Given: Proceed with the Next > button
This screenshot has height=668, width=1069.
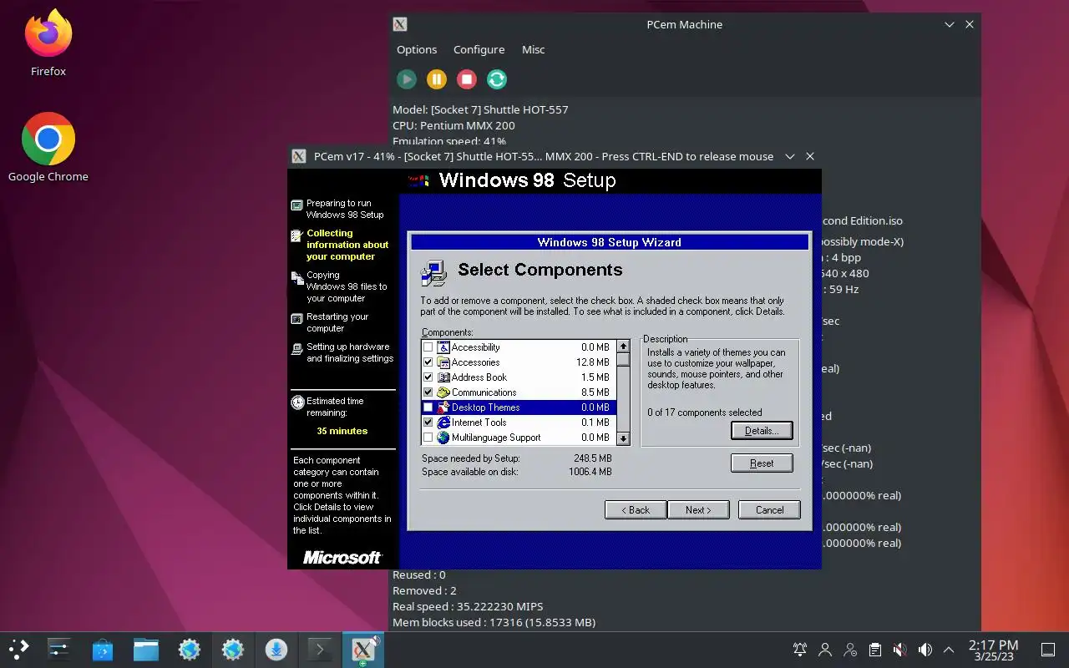Looking at the screenshot, I should 698,510.
